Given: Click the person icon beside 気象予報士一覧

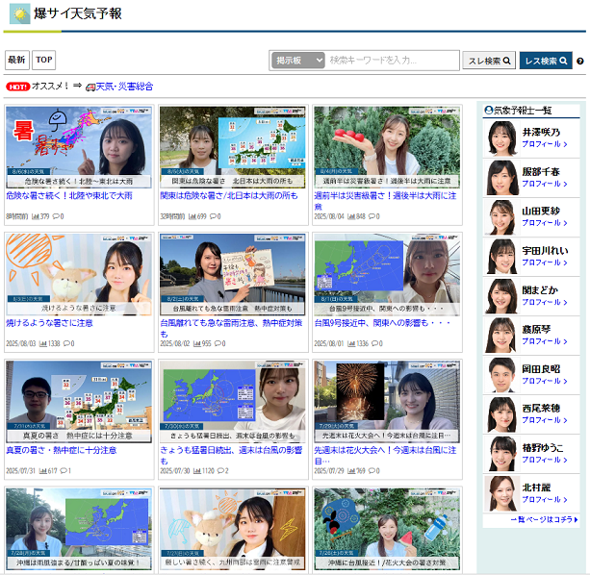Looking at the screenshot, I should 488,111.
